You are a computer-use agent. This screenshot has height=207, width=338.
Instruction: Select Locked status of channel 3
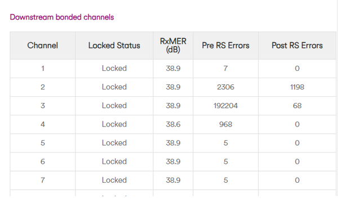(x=114, y=106)
